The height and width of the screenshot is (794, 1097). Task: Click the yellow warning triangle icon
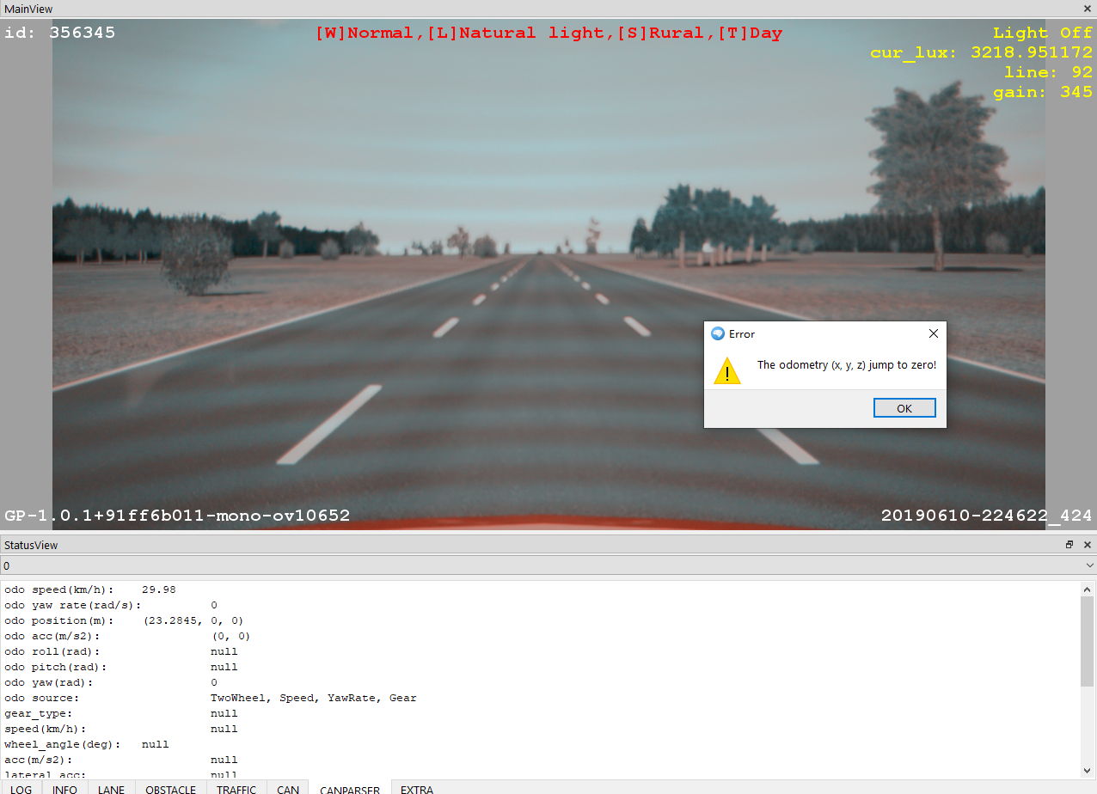726,371
